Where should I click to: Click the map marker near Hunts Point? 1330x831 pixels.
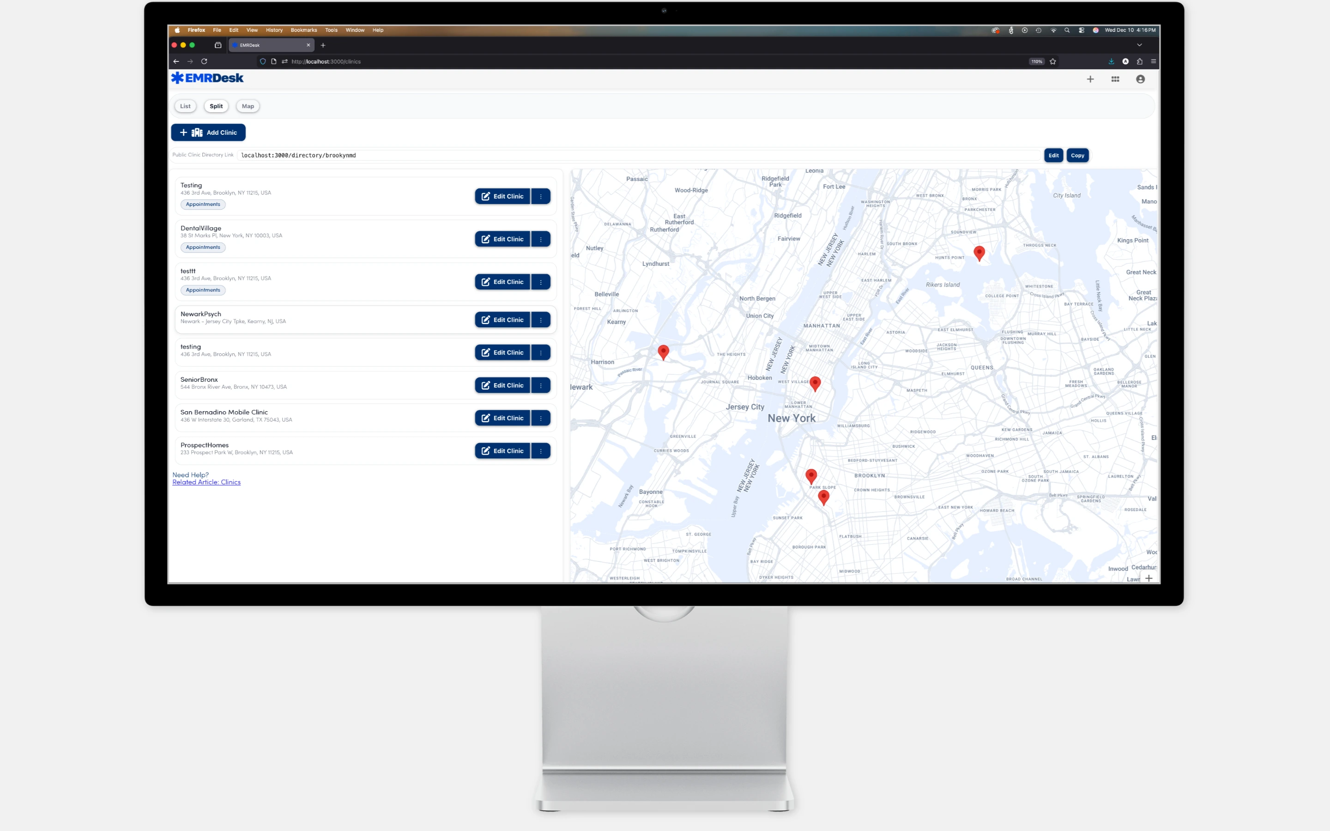point(979,253)
